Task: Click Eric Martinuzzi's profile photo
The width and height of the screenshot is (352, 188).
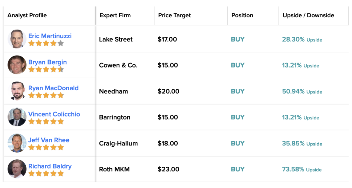Action: pyautogui.click(x=17, y=39)
